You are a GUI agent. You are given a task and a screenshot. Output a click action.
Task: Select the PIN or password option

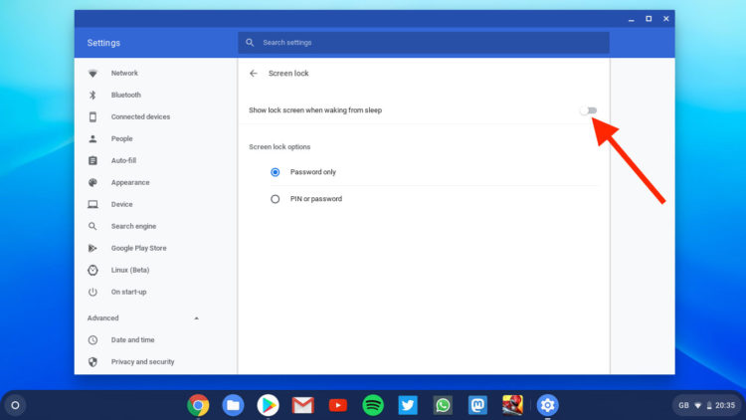(x=275, y=199)
